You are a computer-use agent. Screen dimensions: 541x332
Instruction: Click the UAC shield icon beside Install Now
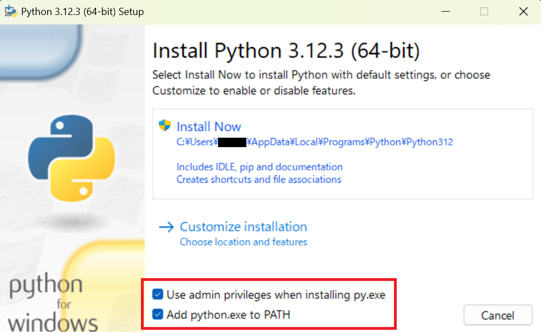[164, 126]
